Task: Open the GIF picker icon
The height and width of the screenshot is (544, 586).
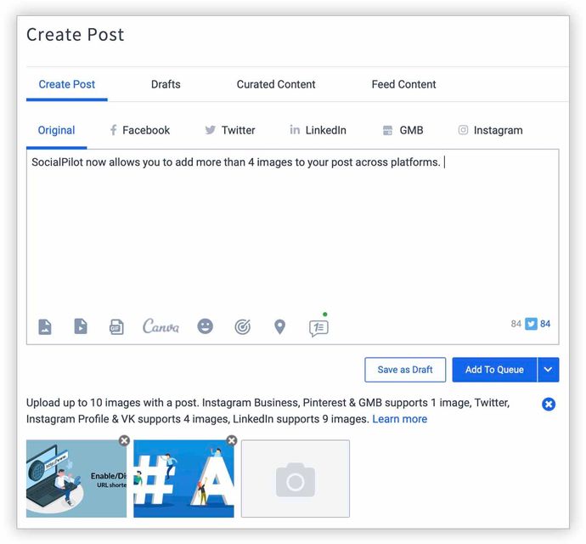Action: click(116, 327)
